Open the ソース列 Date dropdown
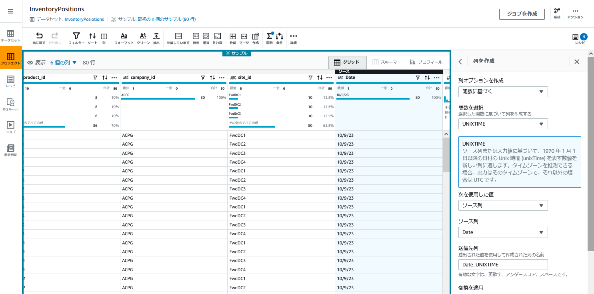The height and width of the screenshot is (294, 594). [503, 232]
